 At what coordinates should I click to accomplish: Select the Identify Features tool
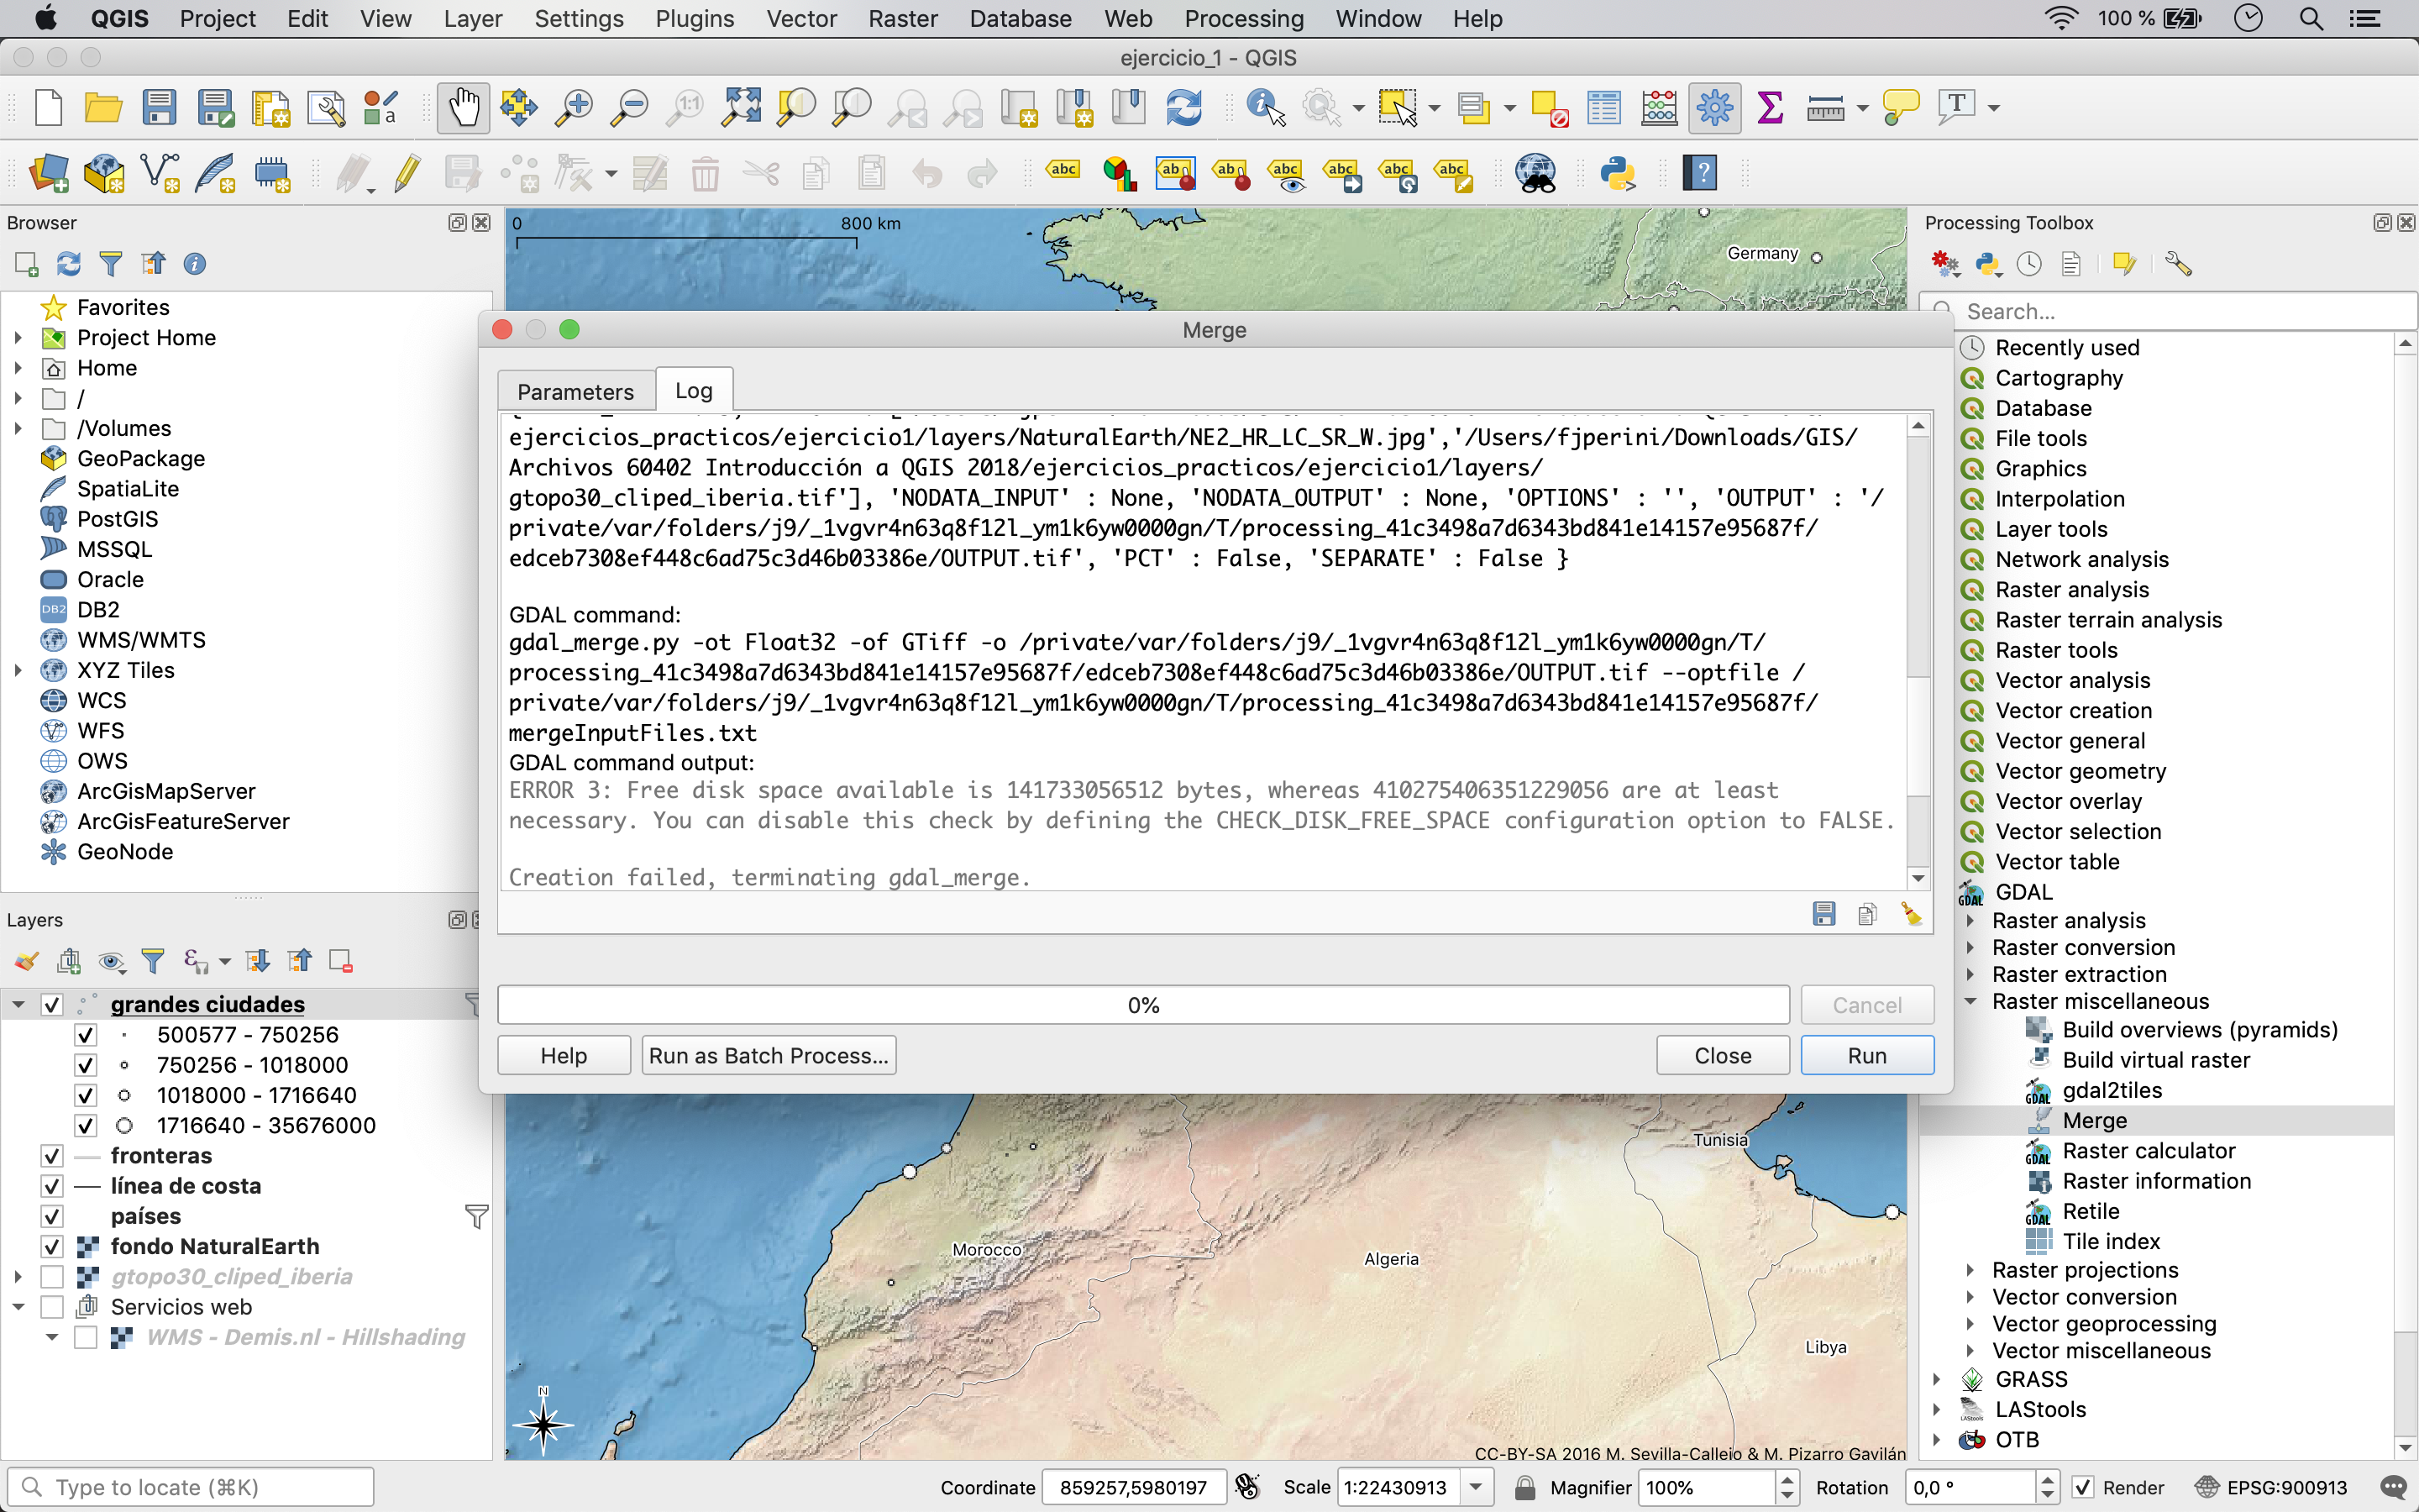pyautogui.click(x=1266, y=107)
